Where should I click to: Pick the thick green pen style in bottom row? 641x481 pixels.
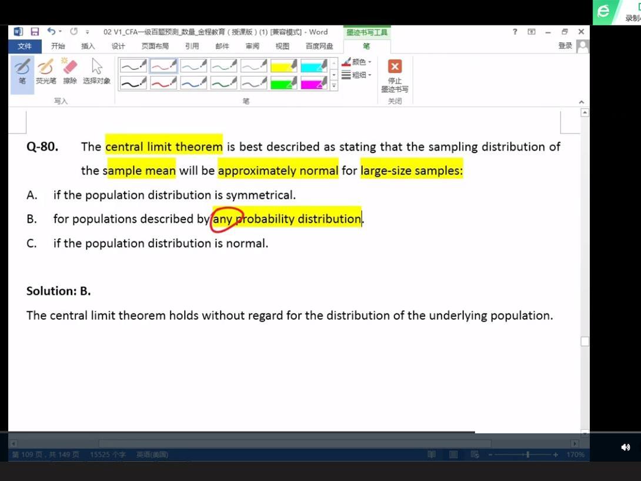point(223,83)
